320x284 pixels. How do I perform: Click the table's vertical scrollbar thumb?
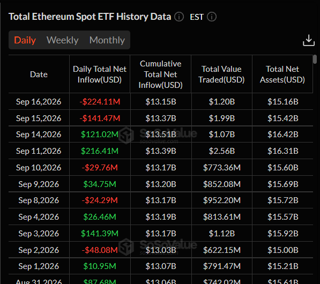coord(315,59)
